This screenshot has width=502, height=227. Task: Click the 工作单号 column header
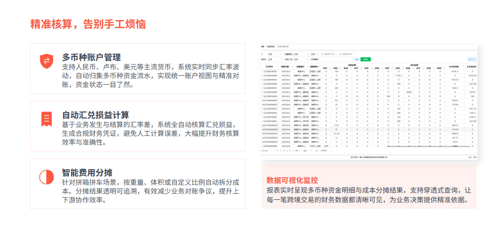click(x=269, y=67)
